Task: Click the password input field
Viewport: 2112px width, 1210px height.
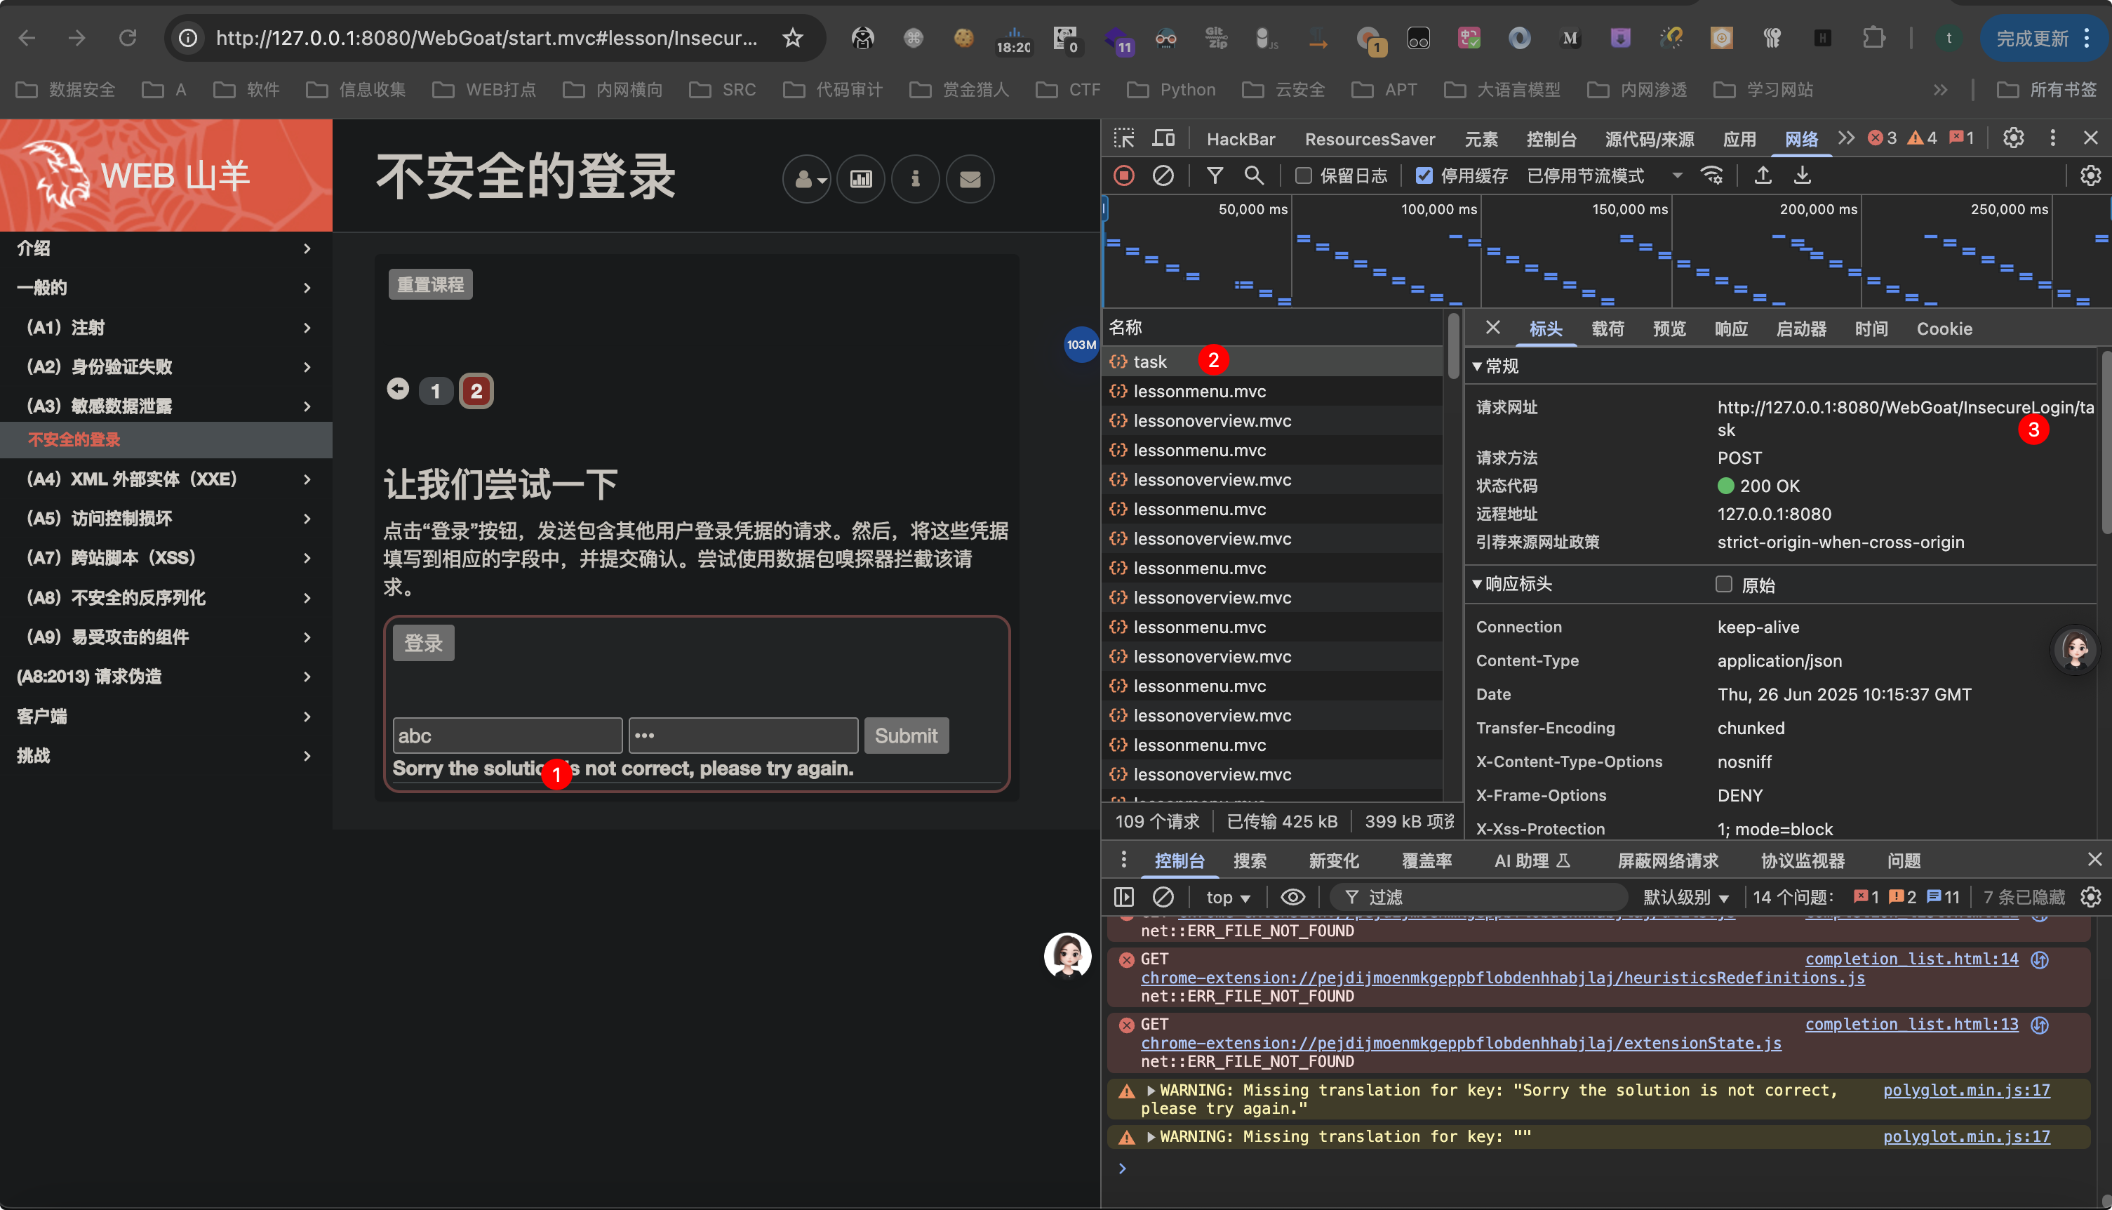Action: (744, 736)
